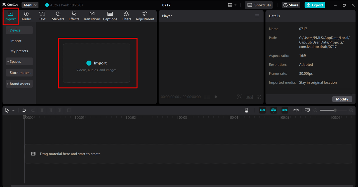The height and width of the screenshot is (187, 358).
Task: Click the timeline cover/preview settings icon
Action: [307, 110]
